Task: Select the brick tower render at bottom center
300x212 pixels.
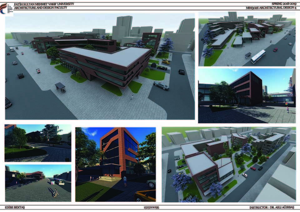Action: [x=115, y=164]
